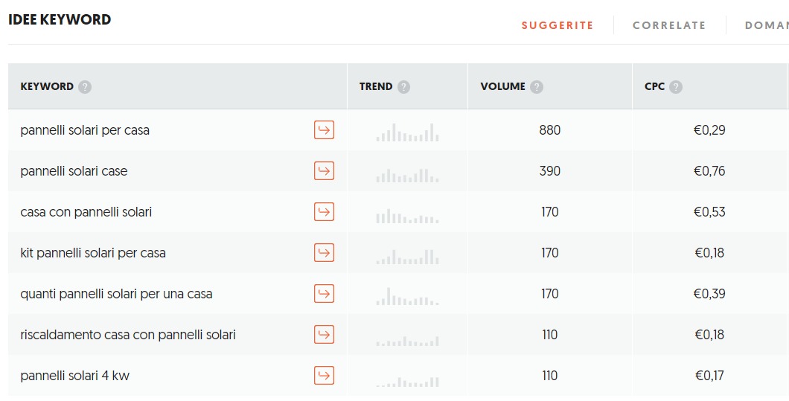Click arrow icon beside 'pannelli solari per casa'
Screen dimensions: 789x401
(x=324, y=130)
